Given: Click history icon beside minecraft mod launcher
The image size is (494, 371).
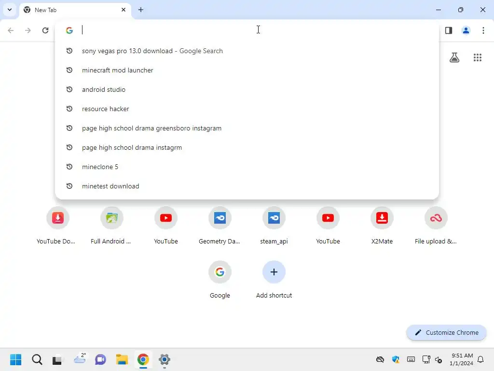Looking at the screenshot, I should point(69,70).
